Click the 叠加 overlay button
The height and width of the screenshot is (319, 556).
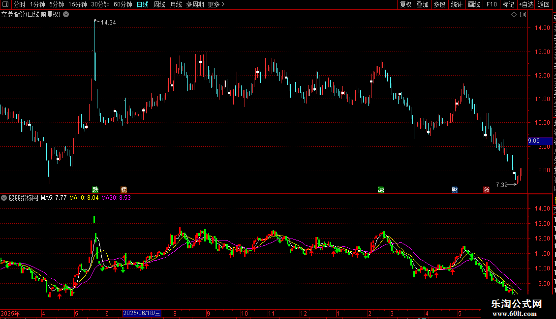[x=422, y=4]
